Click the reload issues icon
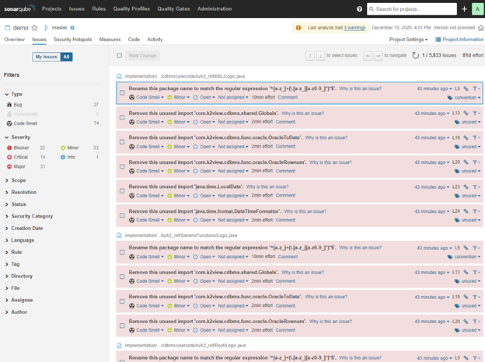The height and width of the screenshot is (362, 485). pos(415,55)
